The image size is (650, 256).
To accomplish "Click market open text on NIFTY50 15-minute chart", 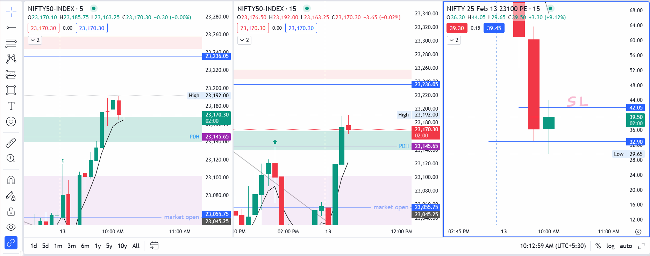I will point(391,207).
